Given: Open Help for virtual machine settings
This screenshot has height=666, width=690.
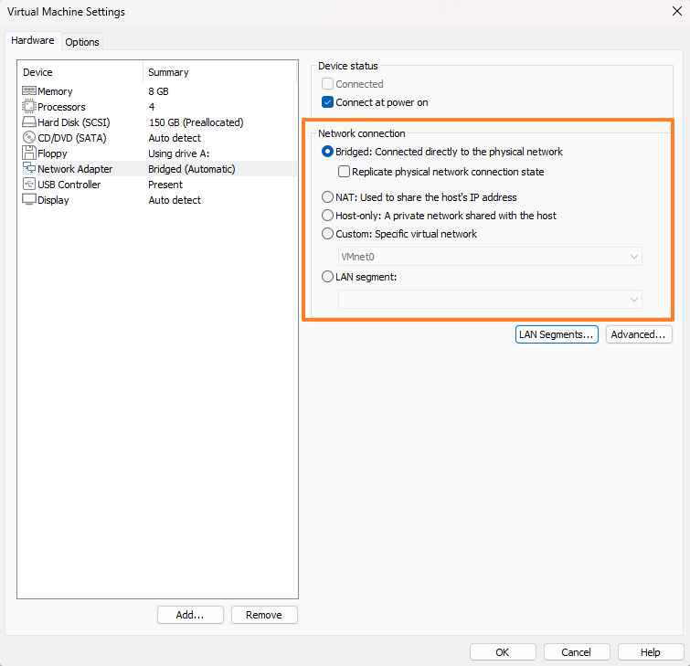Looking at the screenshot, I should coord(651,652).
